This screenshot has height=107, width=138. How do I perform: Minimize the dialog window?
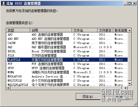point(126,3)
